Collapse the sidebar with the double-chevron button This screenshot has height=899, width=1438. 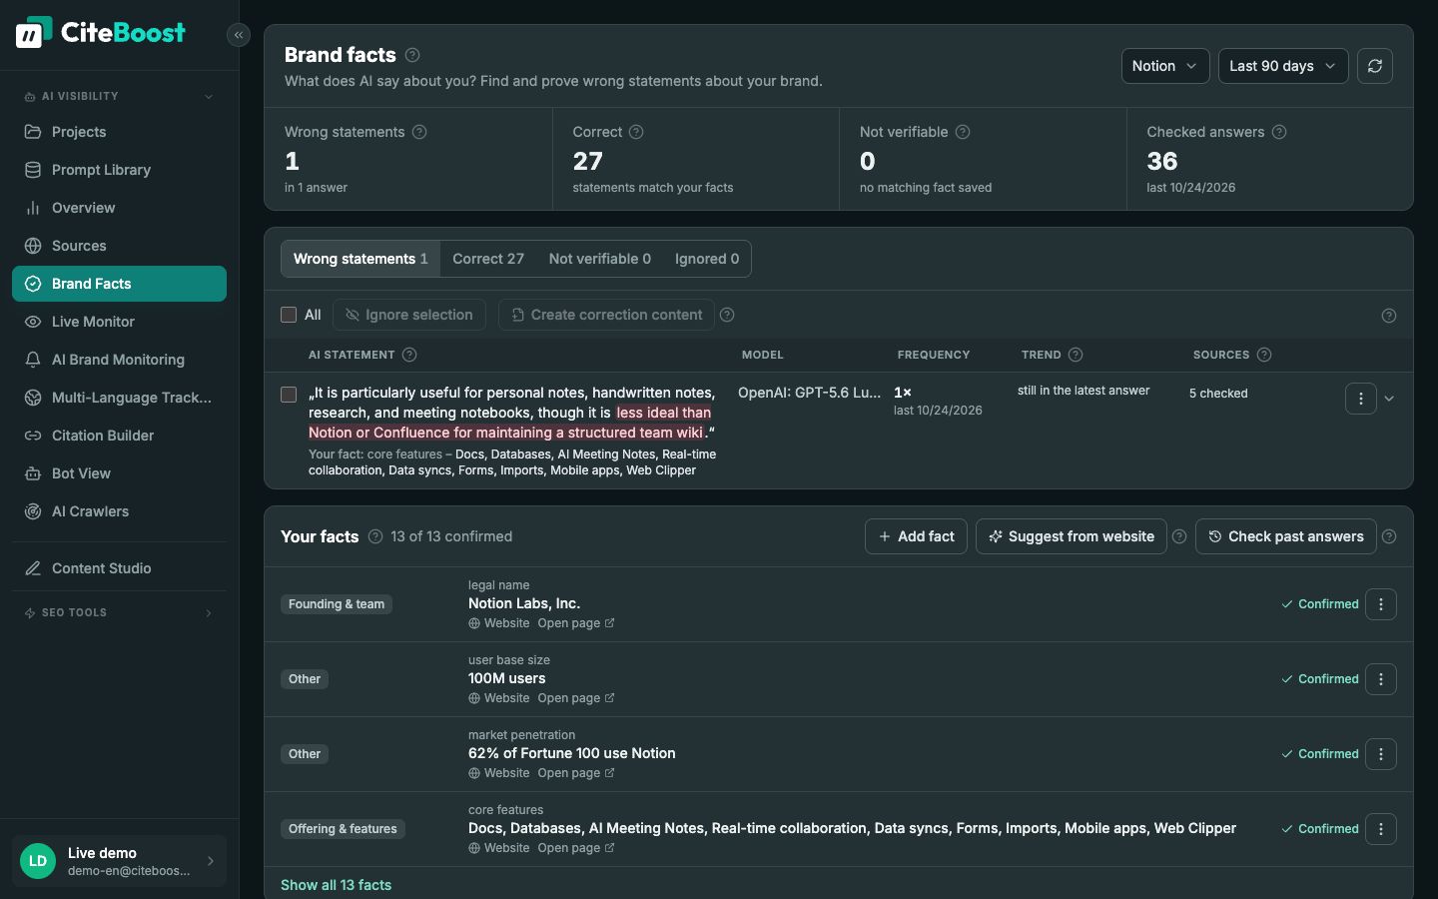238,35
